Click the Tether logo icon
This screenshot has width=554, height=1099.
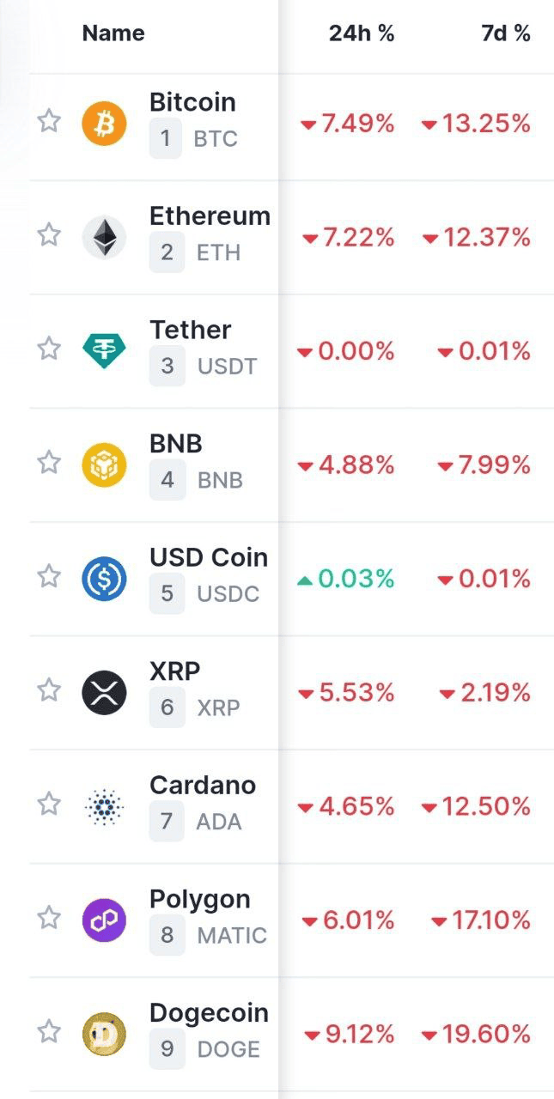coord(104,350)
